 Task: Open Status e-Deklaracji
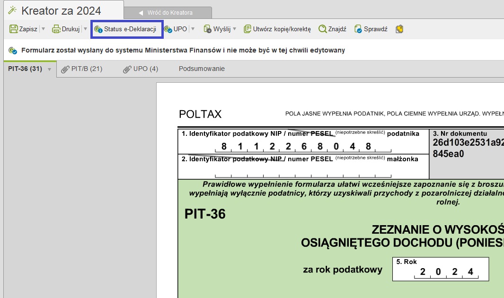coord(126,29)
